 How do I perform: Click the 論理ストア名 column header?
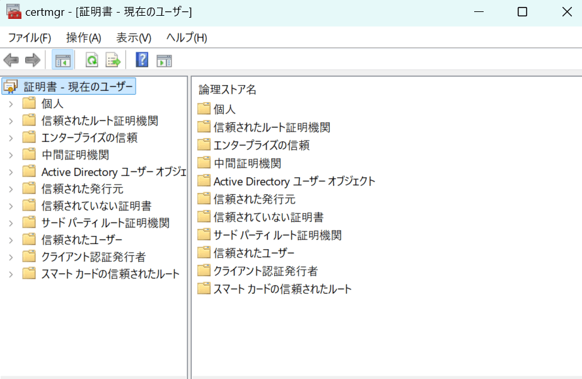pyautogui.click(x=228, y=90)
